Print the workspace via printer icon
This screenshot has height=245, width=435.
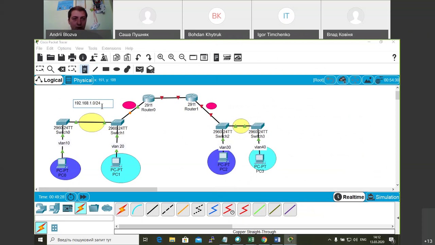click(x=72, y=58)
